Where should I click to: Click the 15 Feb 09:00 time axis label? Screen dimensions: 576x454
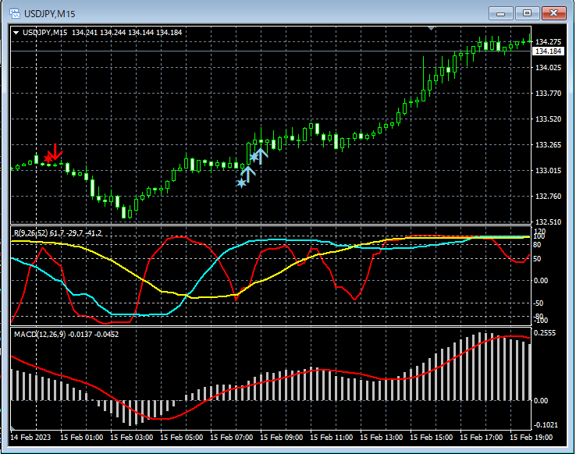tap(282, 438)
